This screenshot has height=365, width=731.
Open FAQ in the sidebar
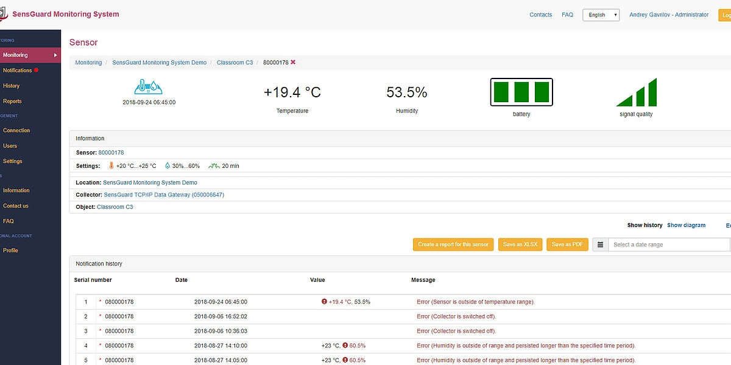8,221
